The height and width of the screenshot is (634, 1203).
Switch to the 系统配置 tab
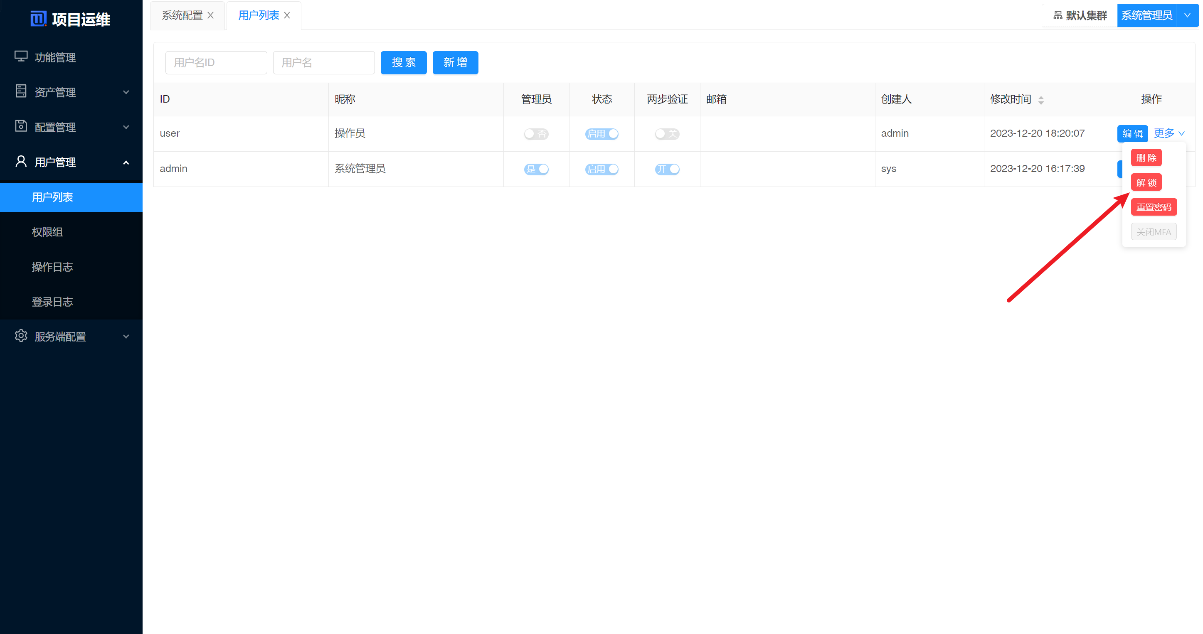click(182, 15)
